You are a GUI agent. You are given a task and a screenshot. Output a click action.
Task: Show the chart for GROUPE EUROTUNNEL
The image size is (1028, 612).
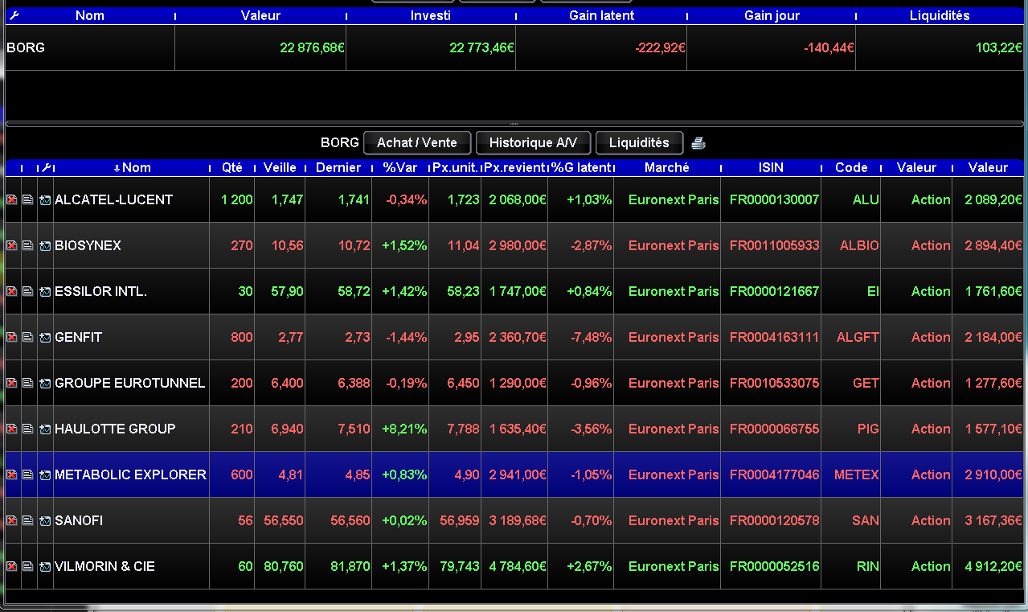(45, 383)
